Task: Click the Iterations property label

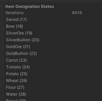Action: (x=14, y=13)
